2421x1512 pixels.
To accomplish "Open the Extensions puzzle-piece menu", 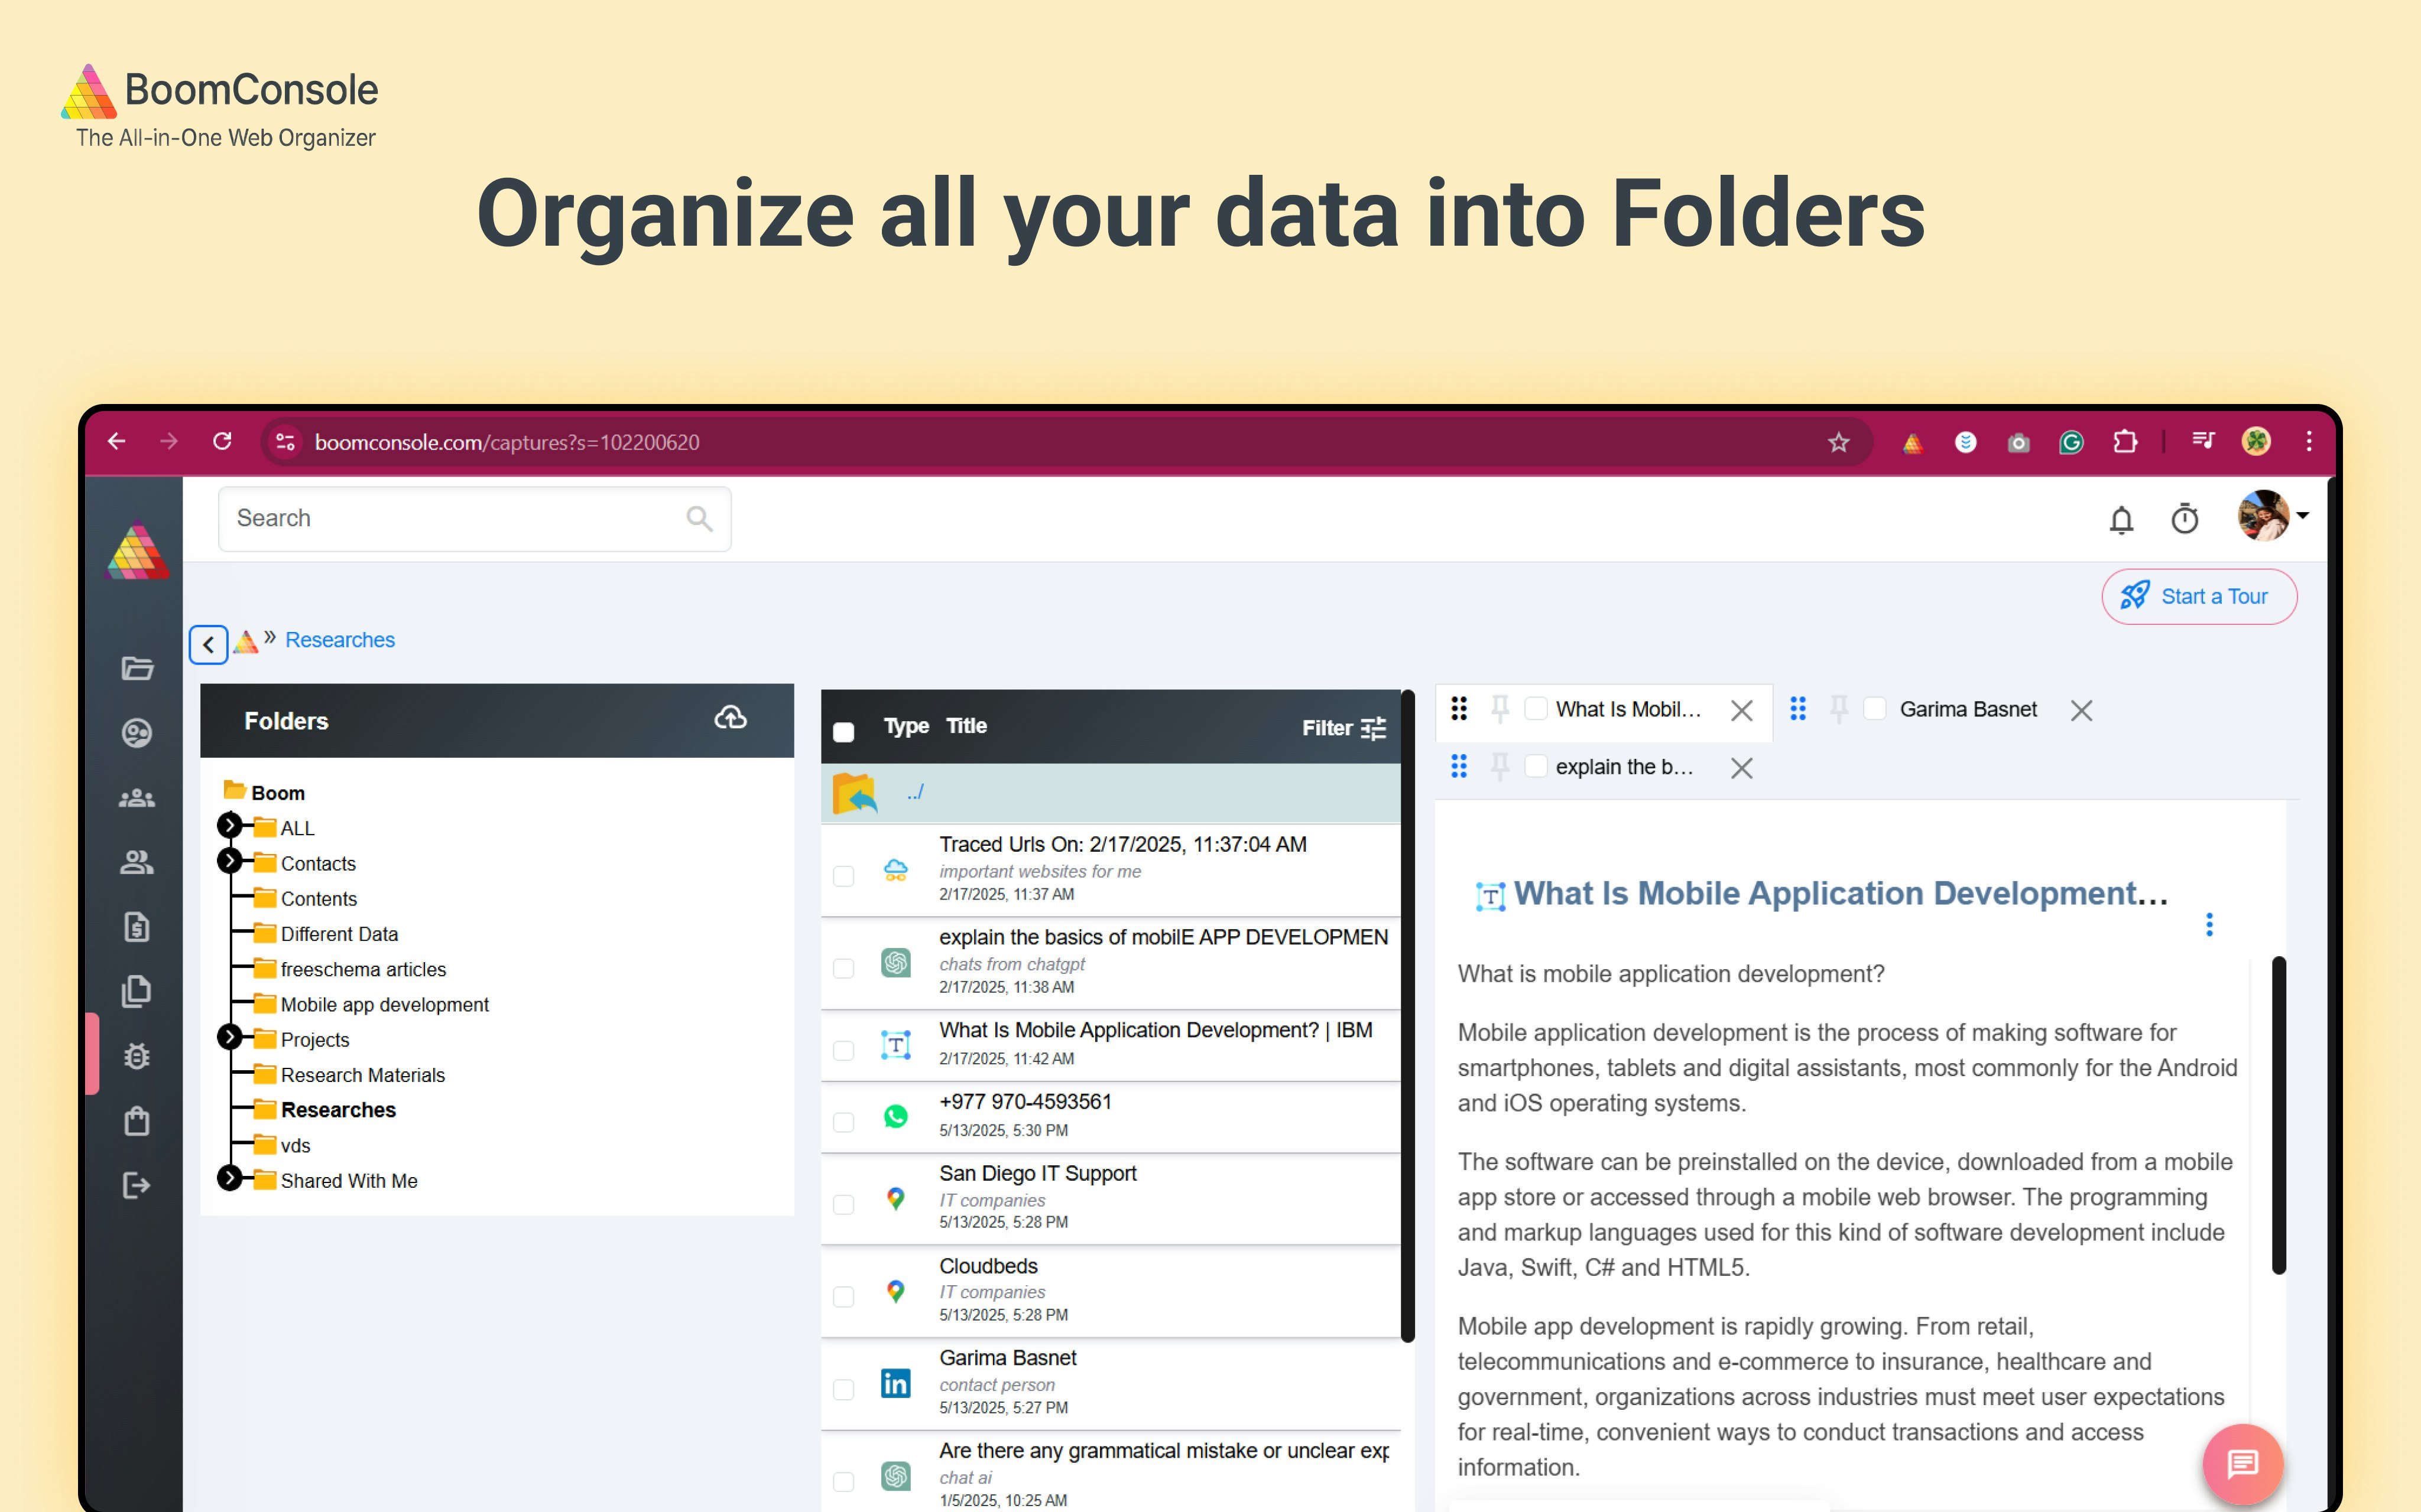I will [2125, 442].
